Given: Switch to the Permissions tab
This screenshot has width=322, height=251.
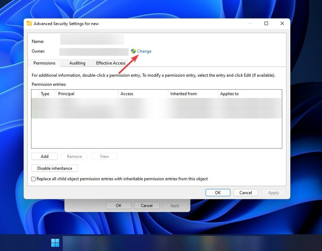Looking at the screenshot, I should point(44,63).
